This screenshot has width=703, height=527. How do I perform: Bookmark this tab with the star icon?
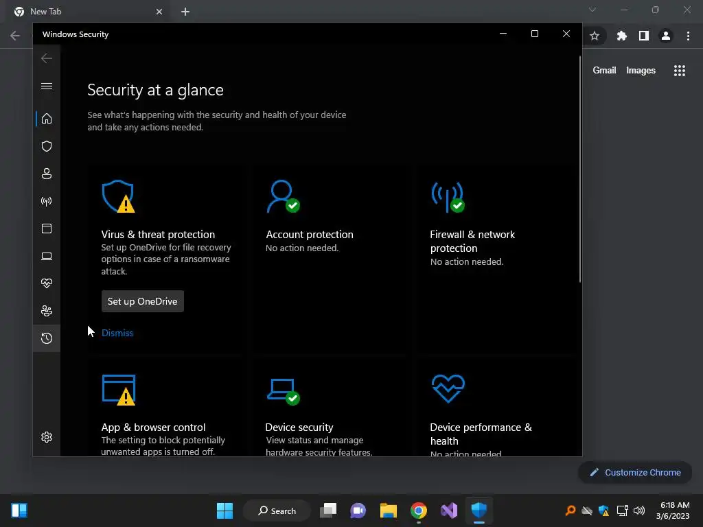point(595,36)
